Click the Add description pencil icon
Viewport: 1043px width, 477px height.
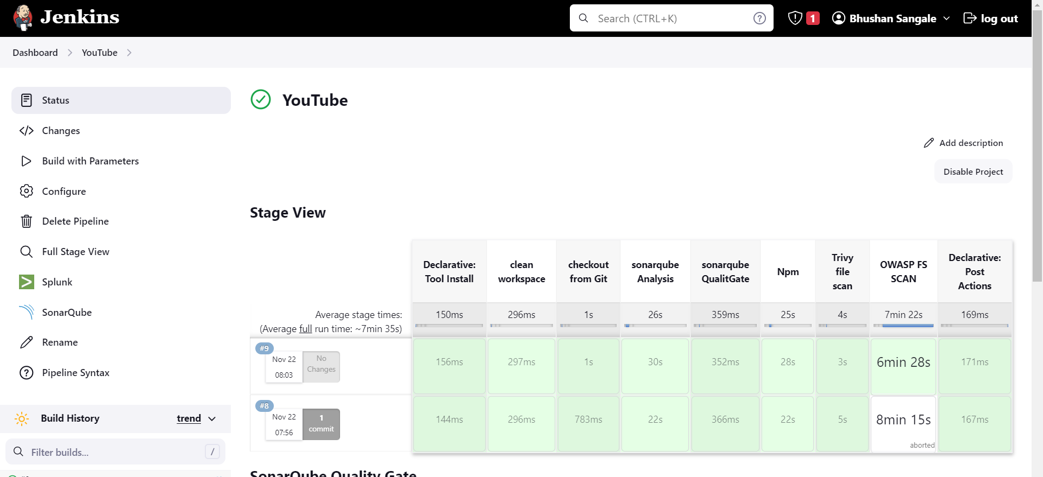[929, 143]
